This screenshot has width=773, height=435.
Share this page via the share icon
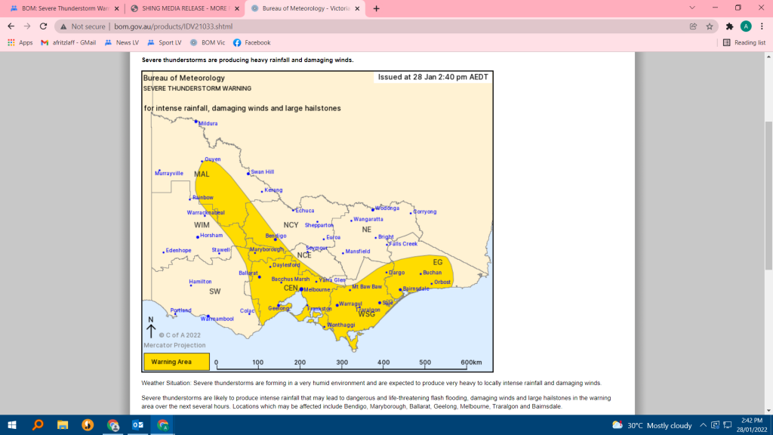click(693, 26)
